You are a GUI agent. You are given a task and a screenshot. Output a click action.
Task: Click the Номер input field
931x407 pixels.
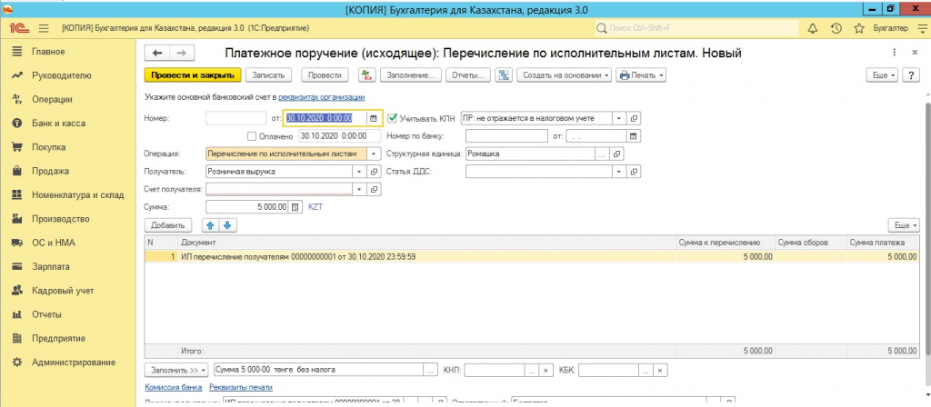236,118
